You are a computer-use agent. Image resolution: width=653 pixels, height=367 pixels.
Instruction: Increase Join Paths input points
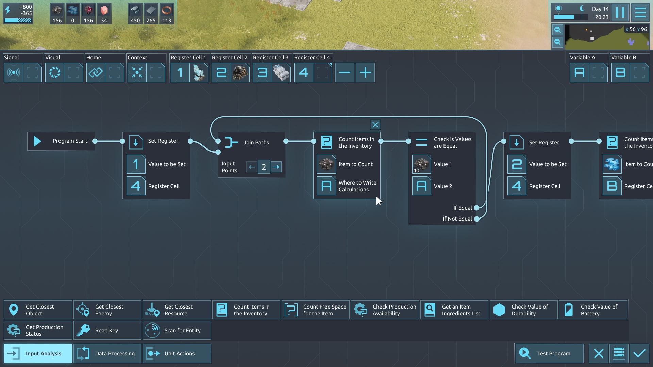276,167
